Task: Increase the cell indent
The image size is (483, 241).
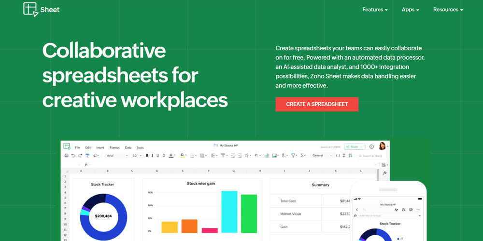Action: pos(240,156)
